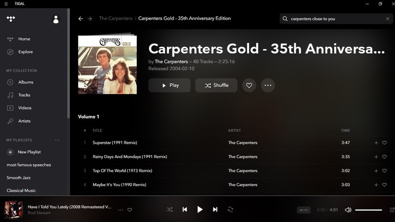Play Superstar (1991 Remix) track

(x=115, y=143)
